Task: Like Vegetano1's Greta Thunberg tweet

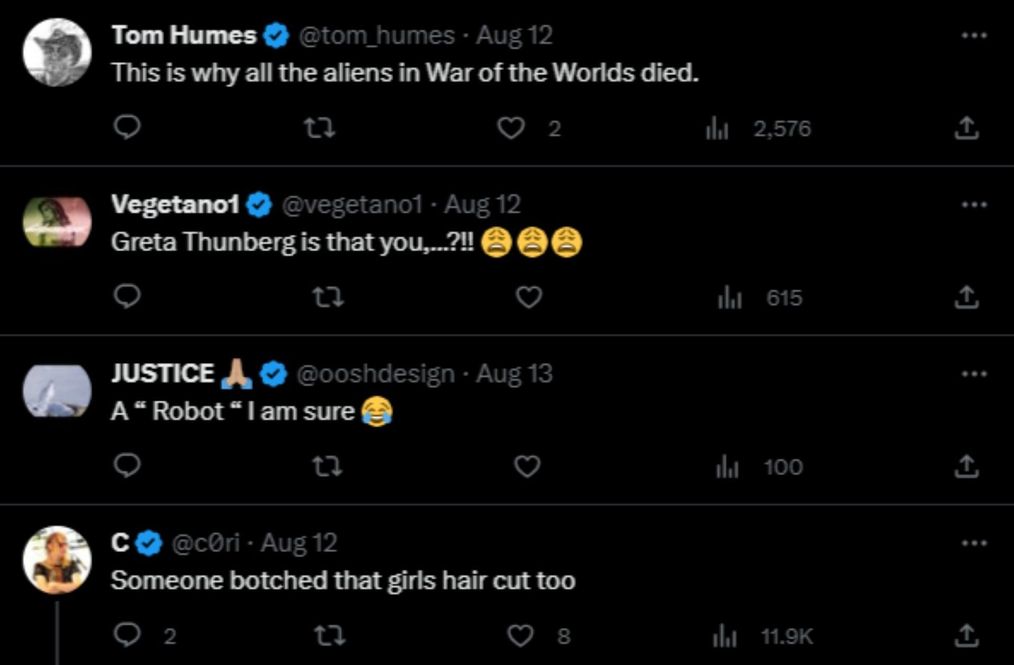Action: pos(529,297)
